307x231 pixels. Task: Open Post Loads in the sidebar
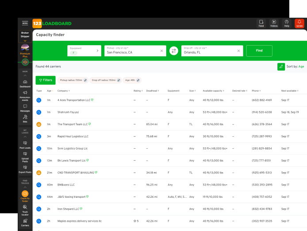25,145
